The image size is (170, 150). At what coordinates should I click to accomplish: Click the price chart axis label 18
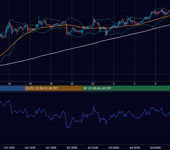[51, 84]
